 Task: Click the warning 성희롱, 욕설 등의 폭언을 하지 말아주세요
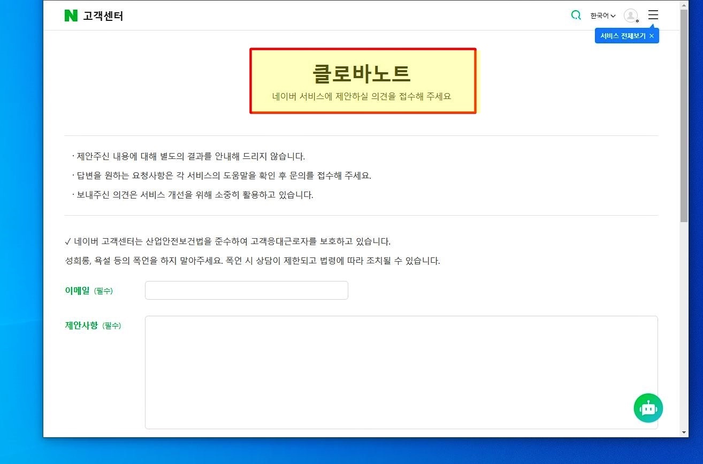pyautogui.click(x=252, y=261)
